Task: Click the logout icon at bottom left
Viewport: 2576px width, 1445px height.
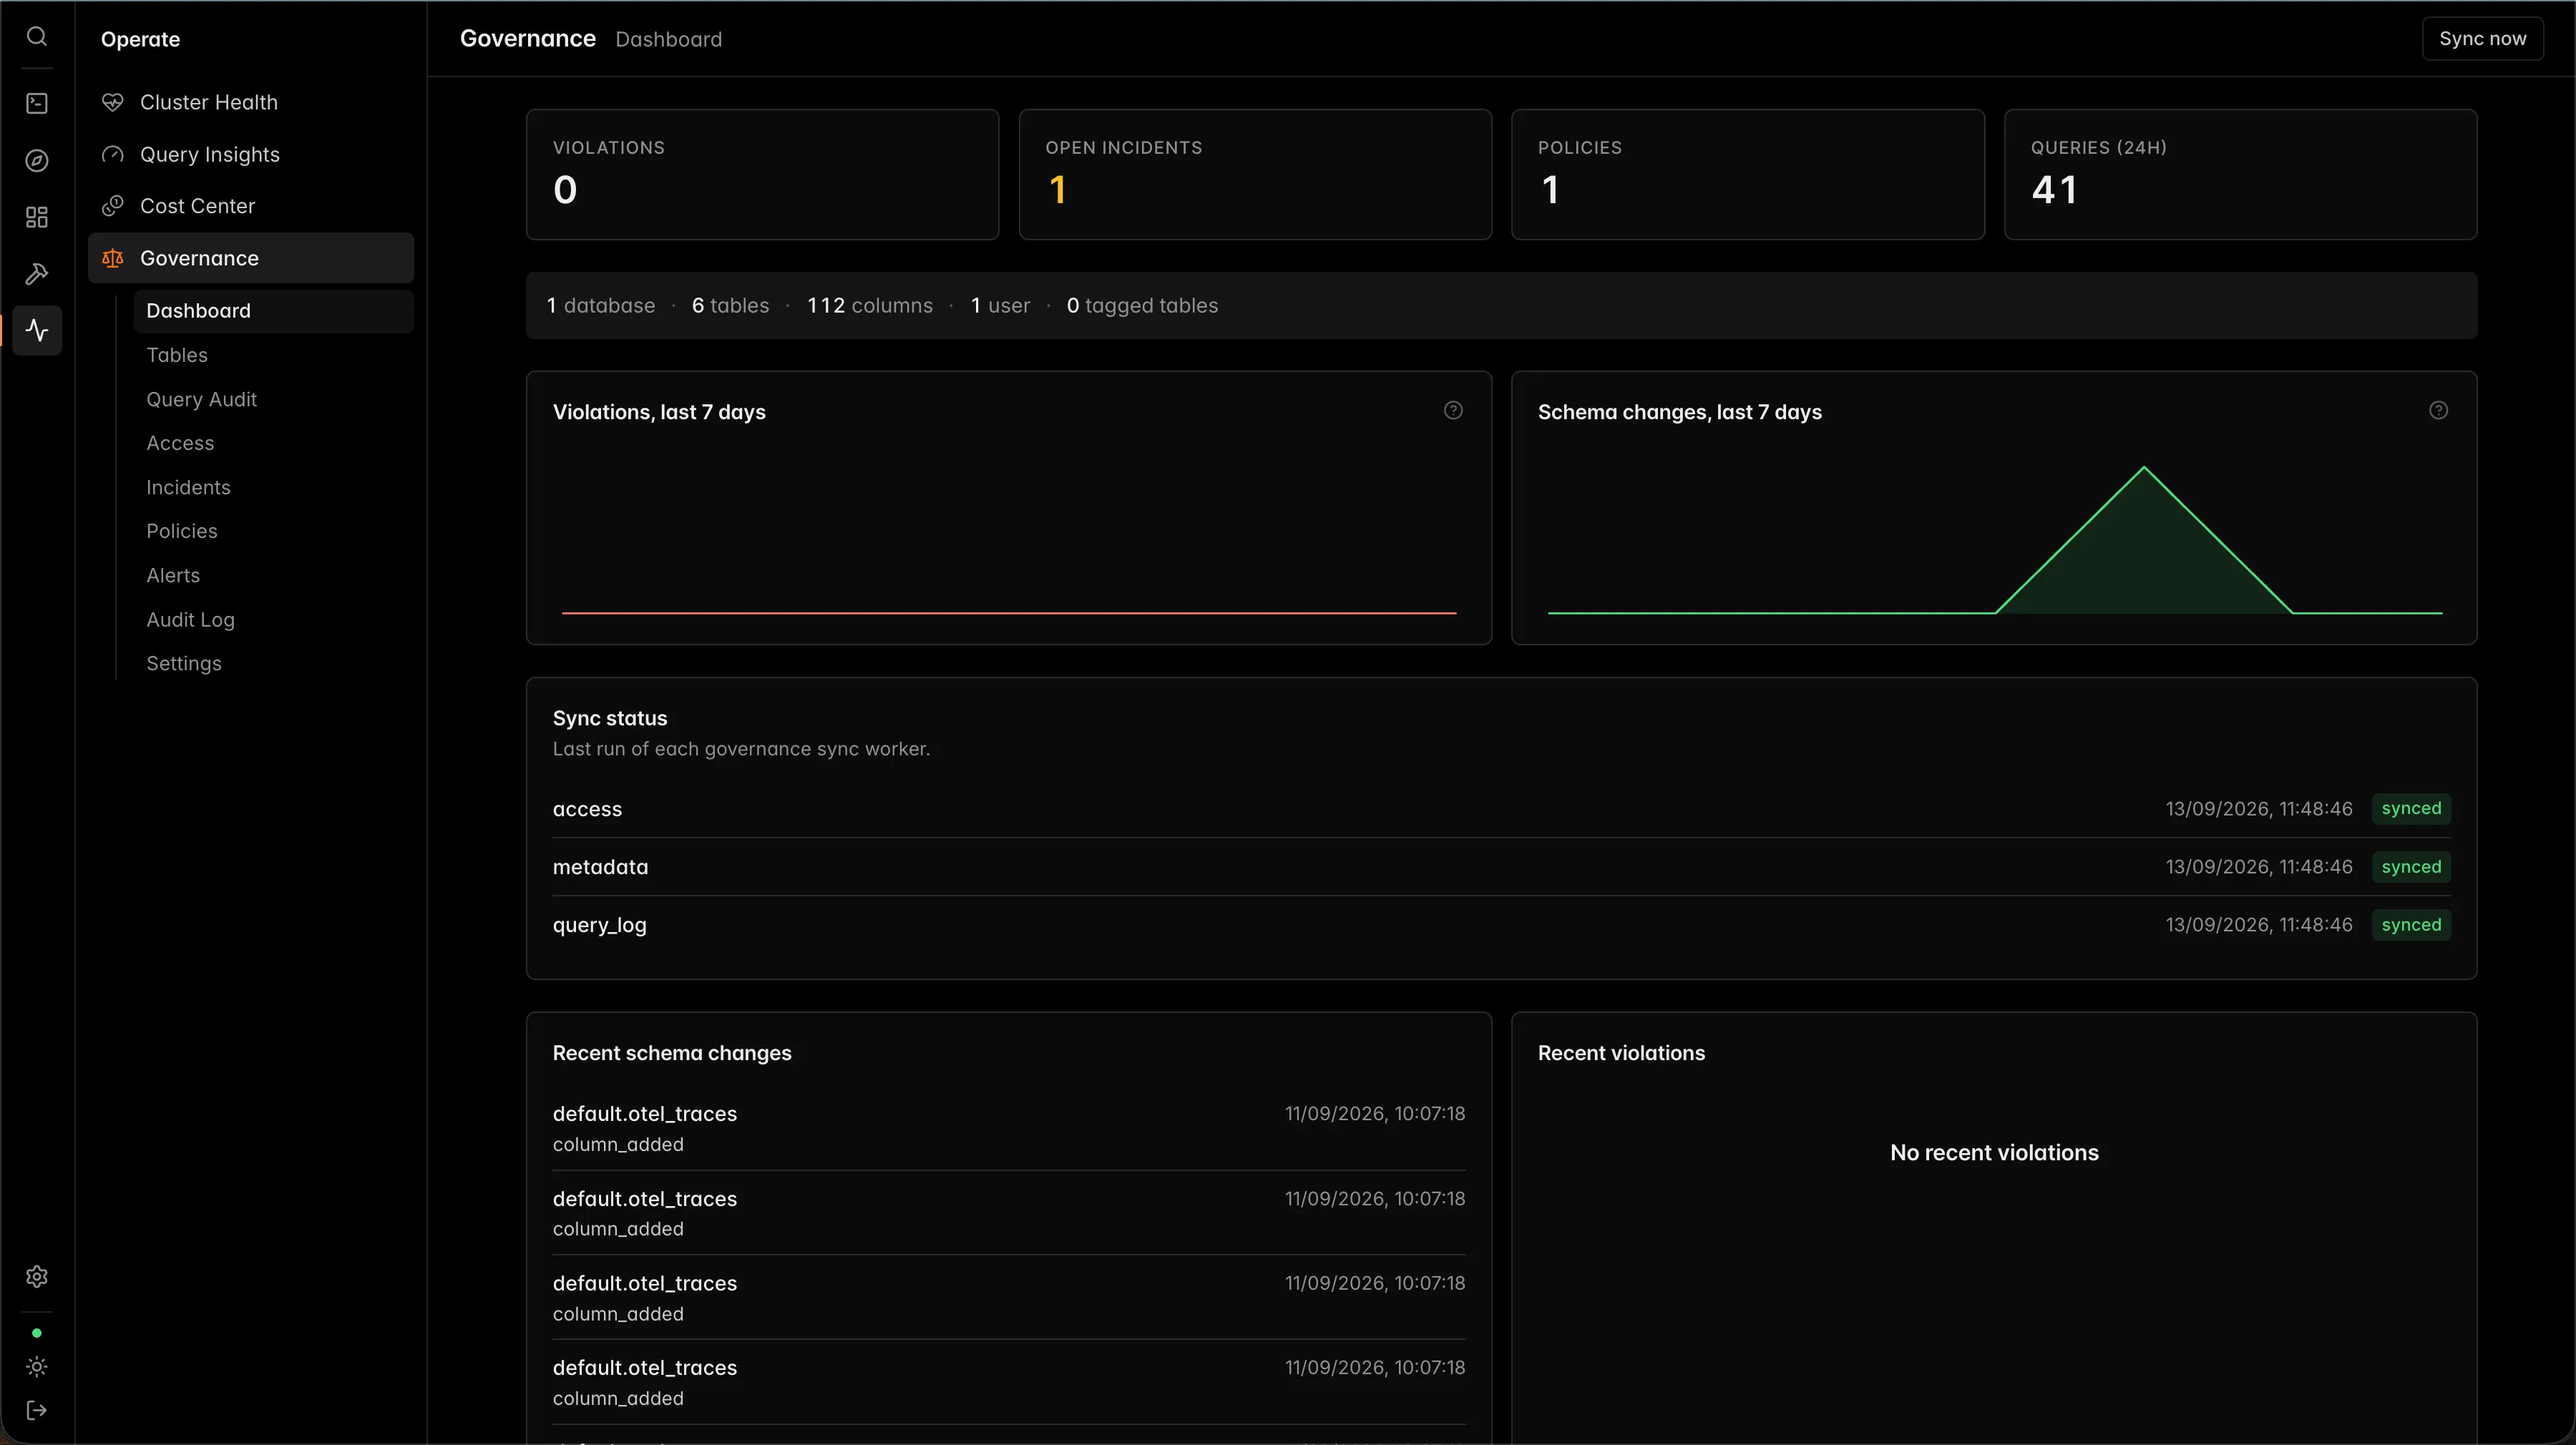Action: coord(37,1410)
